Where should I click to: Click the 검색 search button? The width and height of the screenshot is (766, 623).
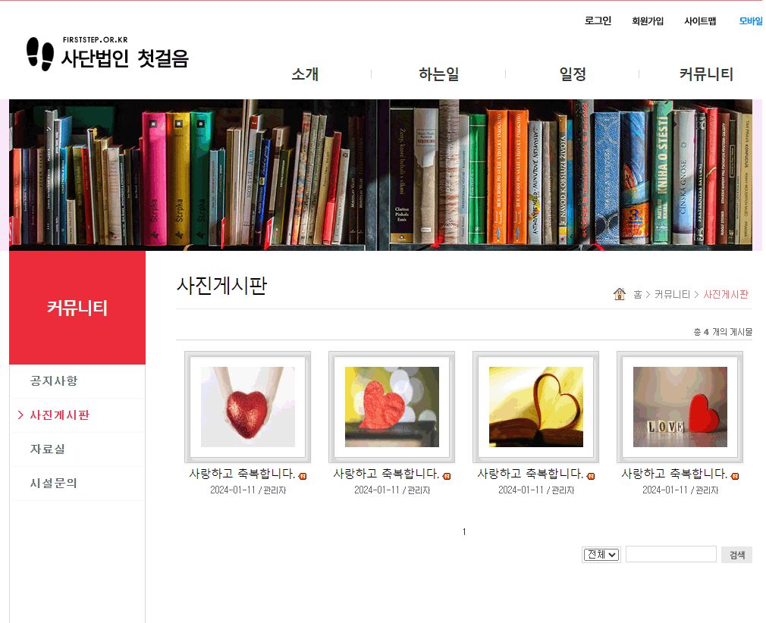pos(736,555)
